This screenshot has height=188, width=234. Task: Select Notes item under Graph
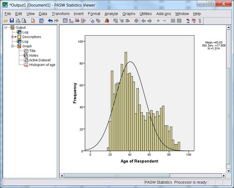tap(34, 55)
